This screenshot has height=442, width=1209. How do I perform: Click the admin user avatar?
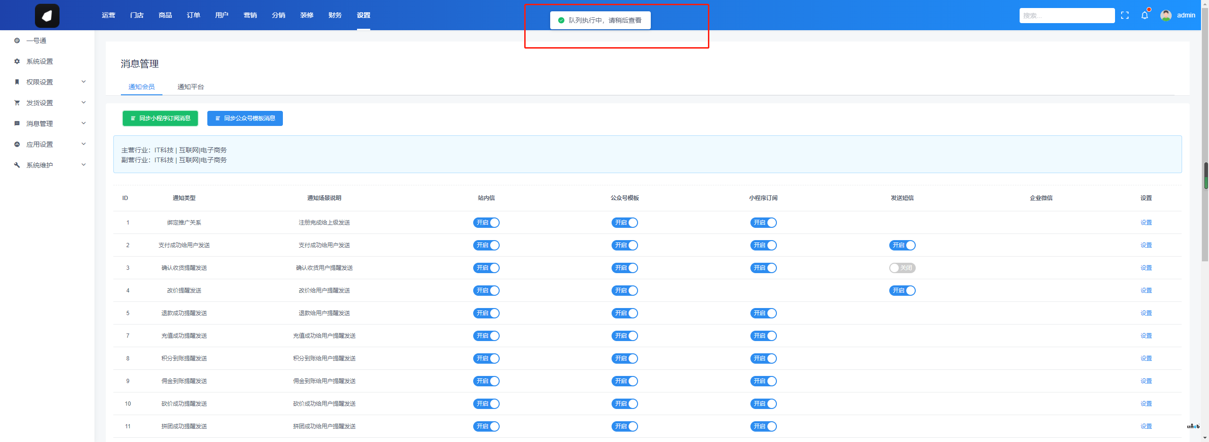1166,16
